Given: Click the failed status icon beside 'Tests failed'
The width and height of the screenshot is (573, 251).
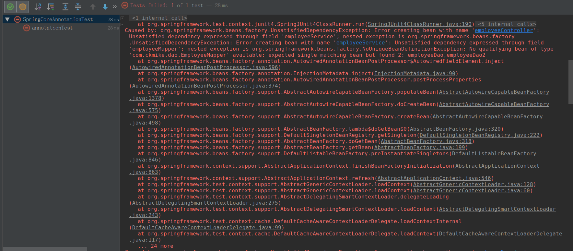Looking at the screenshot, I should [x=125, y=5].
